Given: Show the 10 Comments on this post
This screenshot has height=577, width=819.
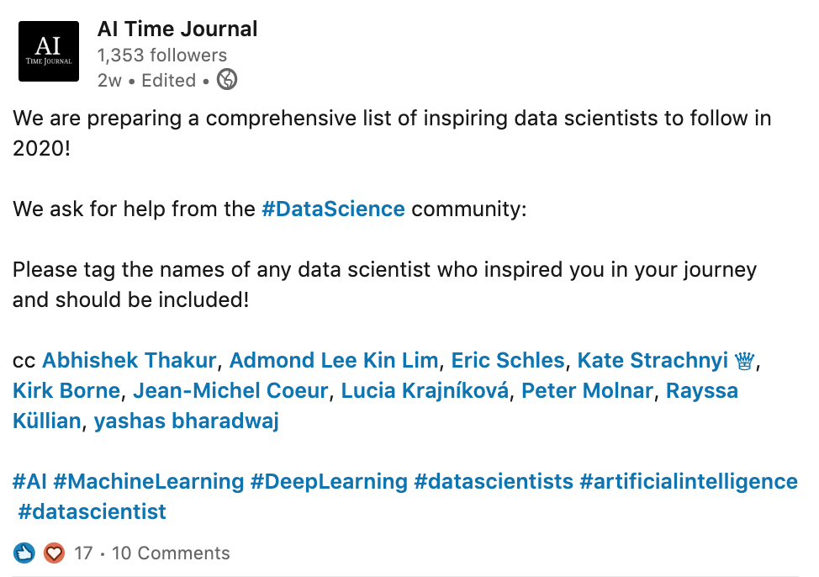Looking at the screenshot, I should click(x=171, y=553).
